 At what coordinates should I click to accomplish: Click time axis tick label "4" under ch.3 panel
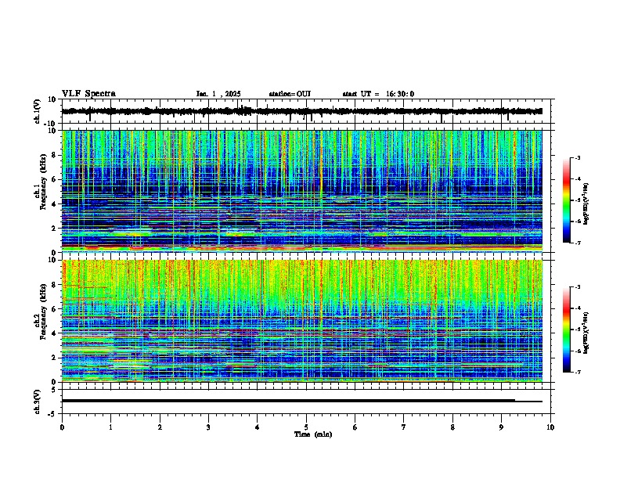(258, 427)
